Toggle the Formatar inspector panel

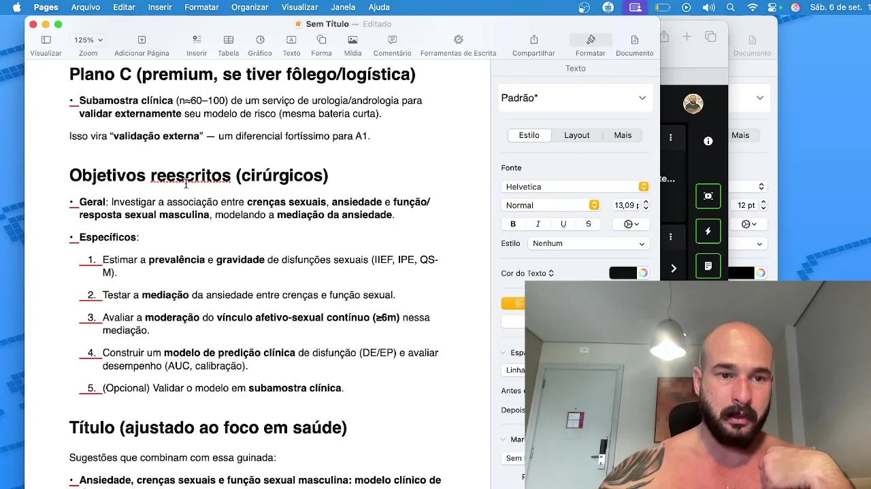click(591, 40)
